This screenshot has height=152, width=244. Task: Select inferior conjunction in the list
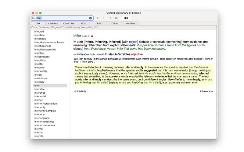tap(45, 104)
